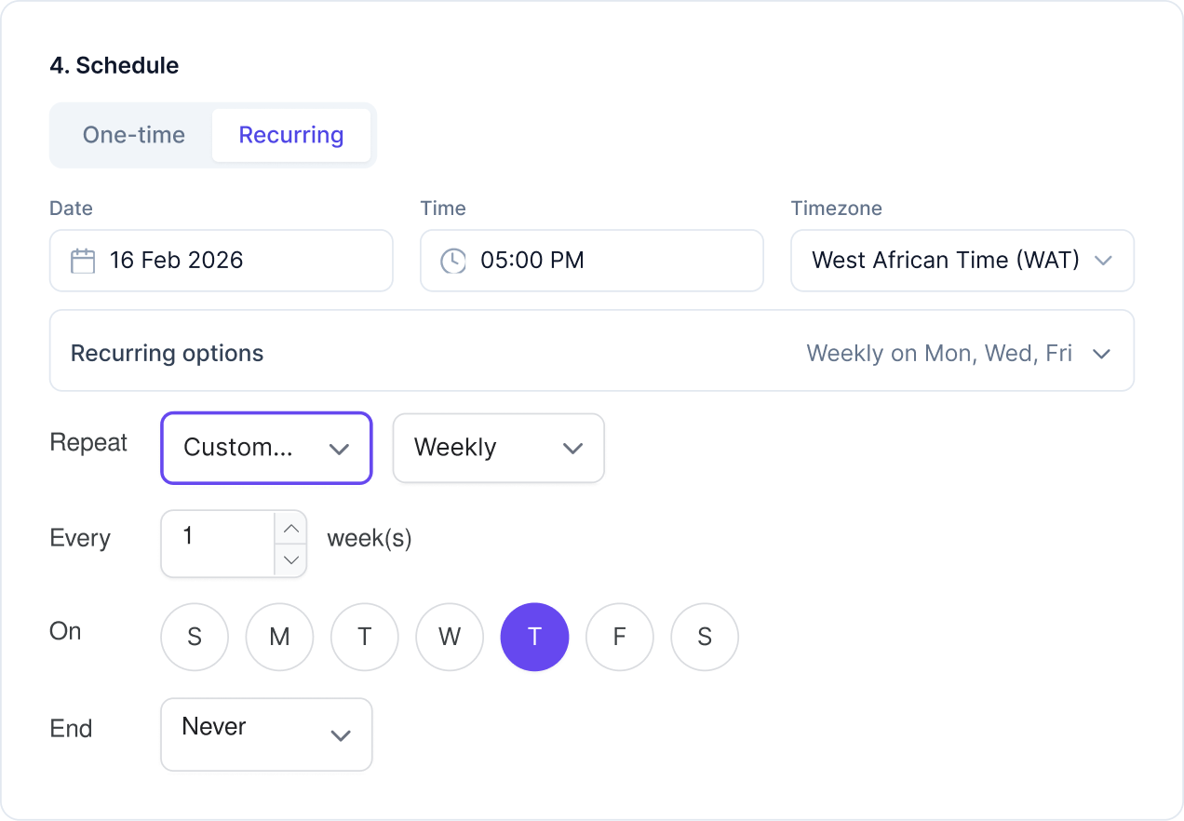Open the End dropdown set to Never

pyautogui.click(x=266, y=734)
